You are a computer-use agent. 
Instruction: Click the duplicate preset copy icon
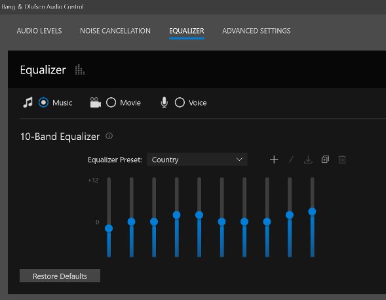(325, 160)
